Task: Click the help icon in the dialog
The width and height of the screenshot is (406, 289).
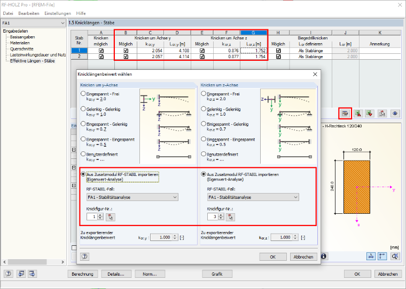Action: point(84,256)
